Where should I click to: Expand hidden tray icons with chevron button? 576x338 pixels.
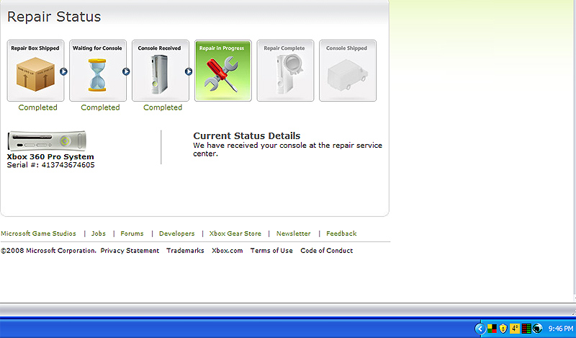pyautogui.click(x=480, y=328)
